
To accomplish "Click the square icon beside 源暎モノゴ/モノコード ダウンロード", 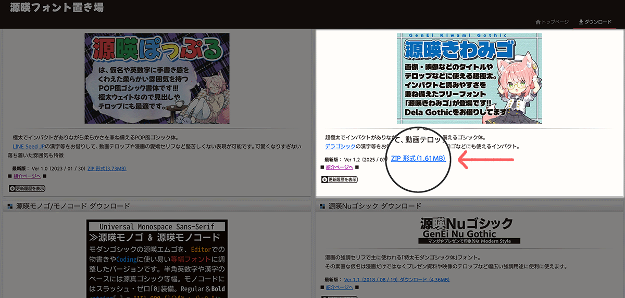I will 10,206.
